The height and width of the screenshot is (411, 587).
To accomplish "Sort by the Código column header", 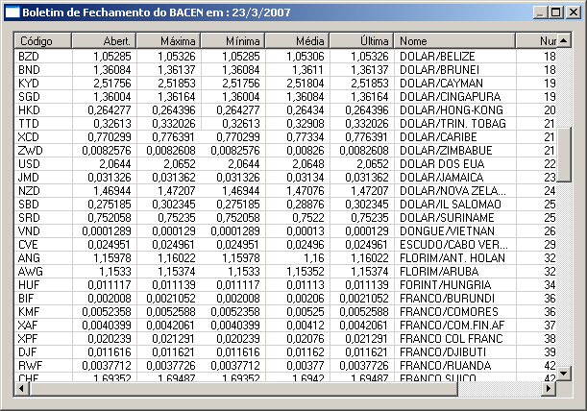I will point(43,41).
